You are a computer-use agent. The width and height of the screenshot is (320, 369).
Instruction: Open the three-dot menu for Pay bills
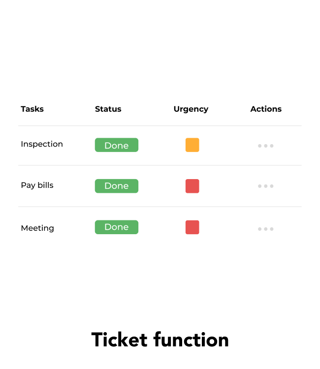pyautogui.click(x=266, y=186)
